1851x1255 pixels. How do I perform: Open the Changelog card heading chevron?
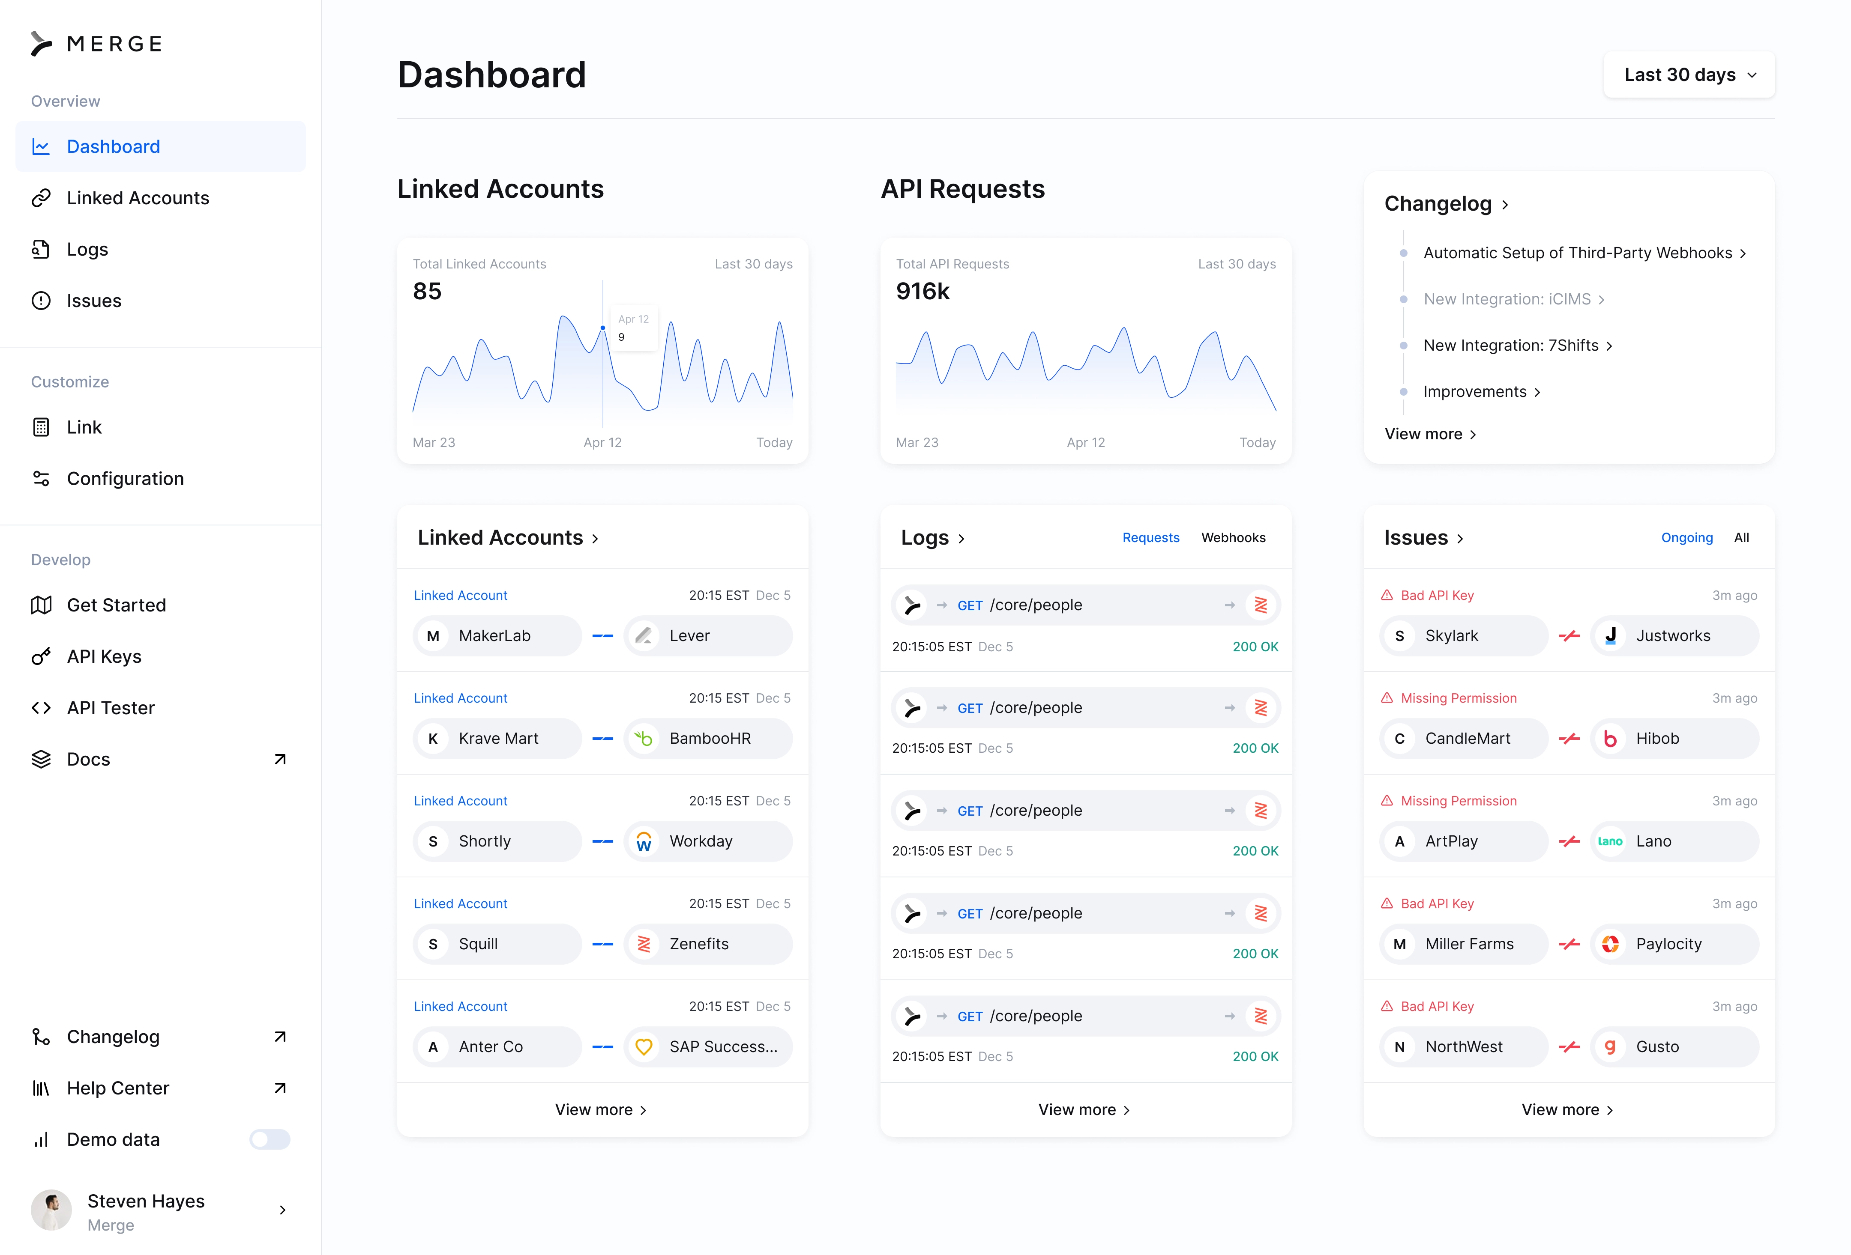(x=1504, y=205)
